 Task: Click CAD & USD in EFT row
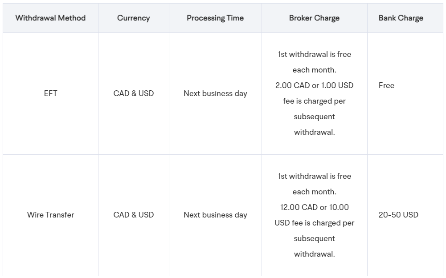click(133, 93)
